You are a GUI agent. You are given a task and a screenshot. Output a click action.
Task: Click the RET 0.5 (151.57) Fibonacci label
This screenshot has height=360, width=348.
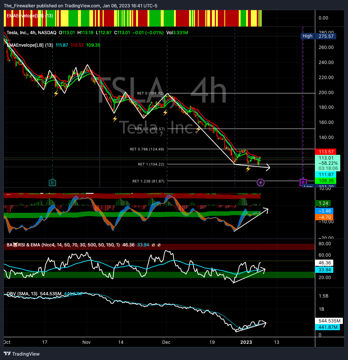pos(150,129)
